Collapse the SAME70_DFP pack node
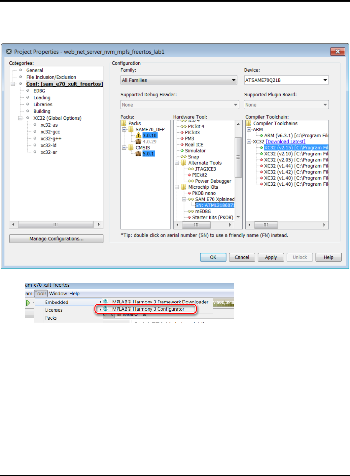The image size is (350, 476). (124, 130)
